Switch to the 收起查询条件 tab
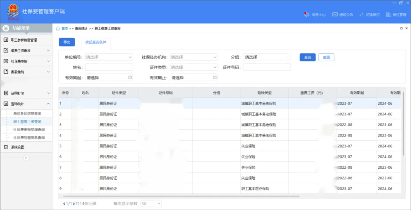Image resolution: width=411 pixels, height=210 pixels. [x=96, y=42]
